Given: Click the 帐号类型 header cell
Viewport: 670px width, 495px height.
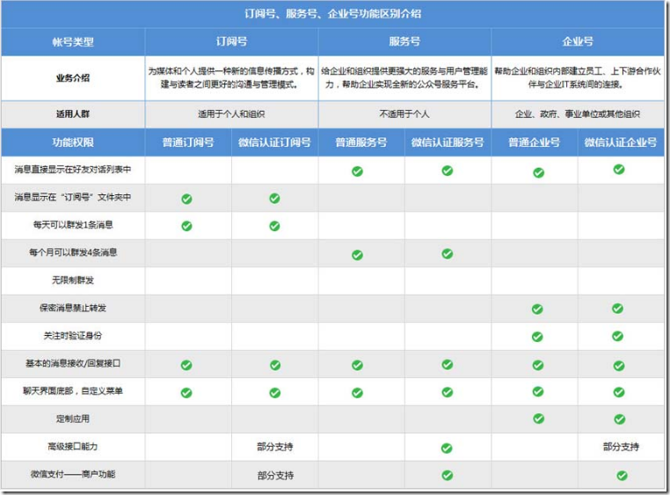Looking at the screenshot, I should tap(73, 42).
